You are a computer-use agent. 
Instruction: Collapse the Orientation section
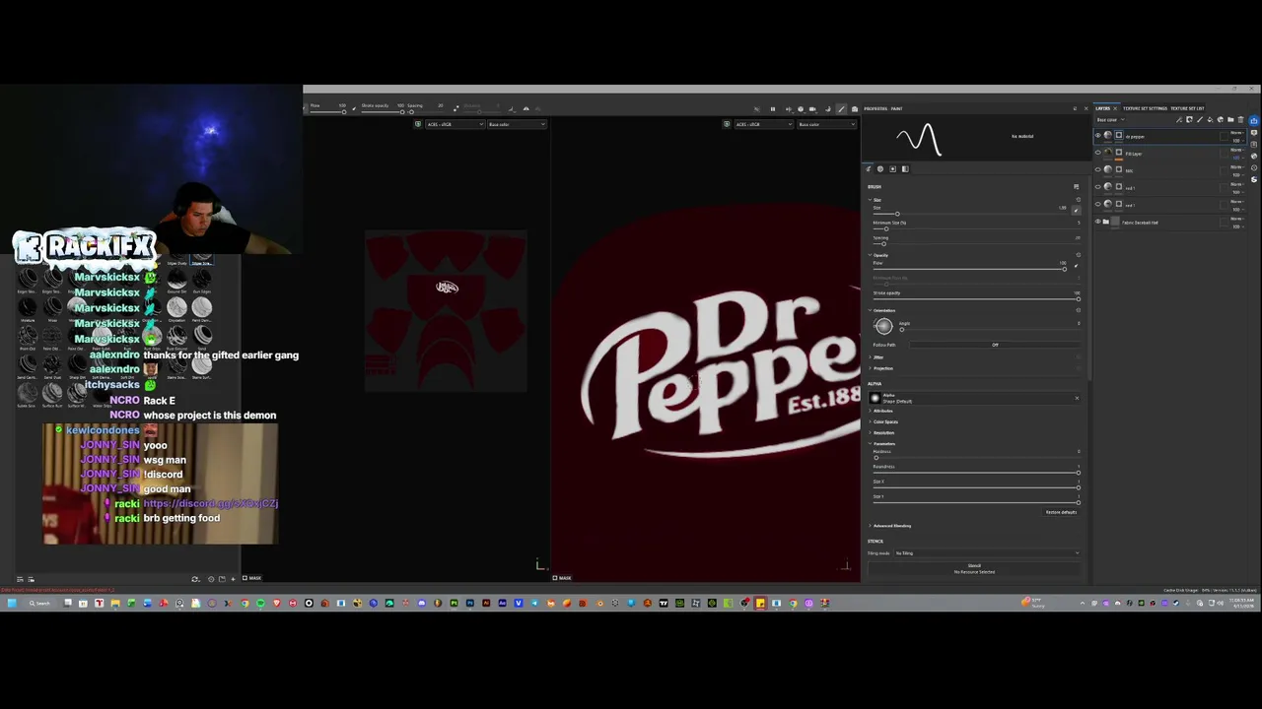(x=870, y=310)
